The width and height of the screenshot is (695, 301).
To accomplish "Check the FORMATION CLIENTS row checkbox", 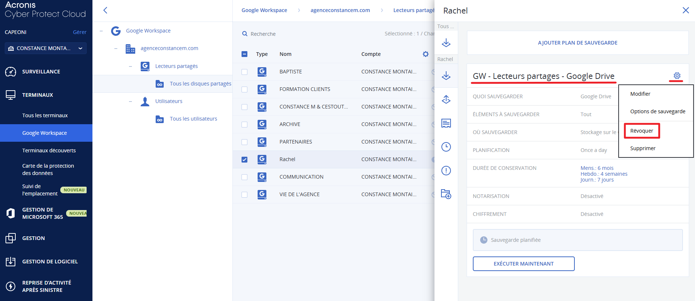I will [x=244, y=89].
